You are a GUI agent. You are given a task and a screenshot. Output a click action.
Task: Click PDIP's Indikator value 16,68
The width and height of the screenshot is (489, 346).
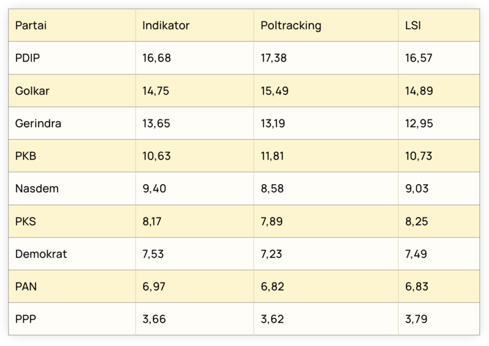point(156,58)
